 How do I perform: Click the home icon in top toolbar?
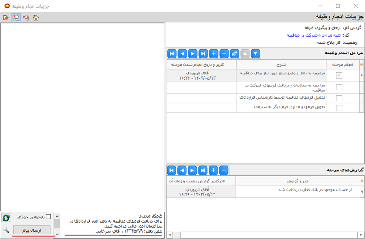pyautogui.click(x=36, y=17)
